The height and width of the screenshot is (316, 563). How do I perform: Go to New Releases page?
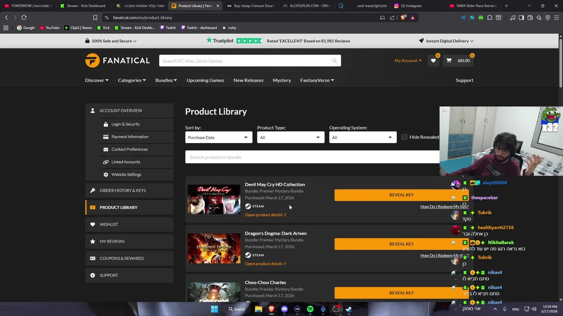[248, 80]
